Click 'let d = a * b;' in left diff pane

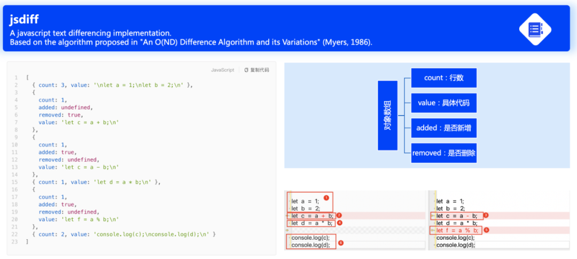tap(312, 223)
